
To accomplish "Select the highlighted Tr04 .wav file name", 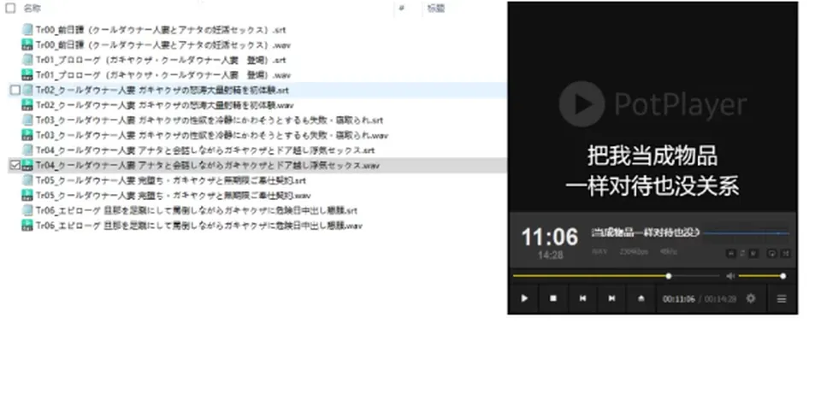I will (207, 166).
